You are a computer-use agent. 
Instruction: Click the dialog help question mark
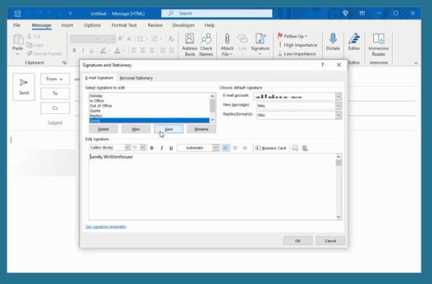[x=322, y=65]
